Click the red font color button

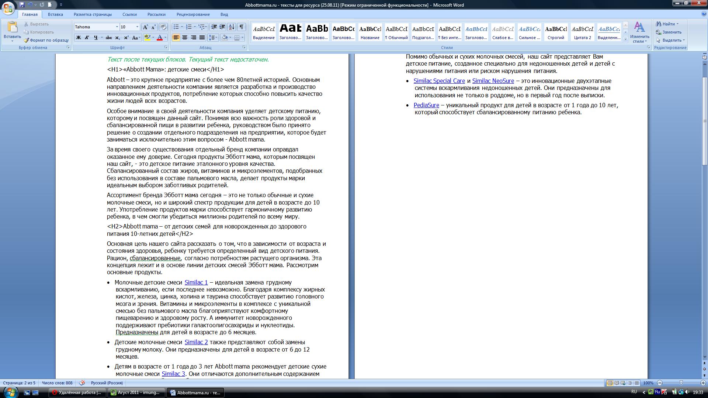coord(160,38)
